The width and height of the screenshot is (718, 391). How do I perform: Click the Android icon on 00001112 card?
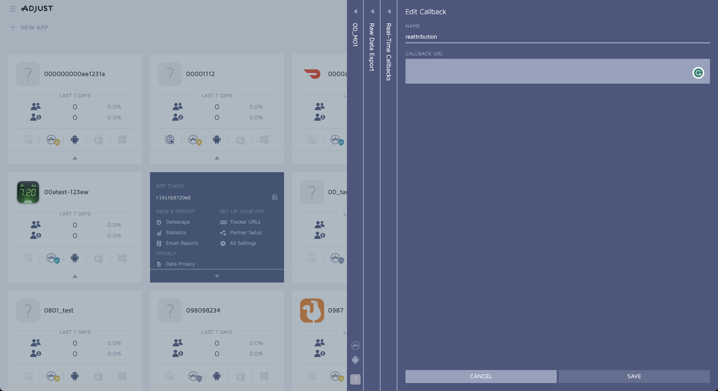coord(217,140)
